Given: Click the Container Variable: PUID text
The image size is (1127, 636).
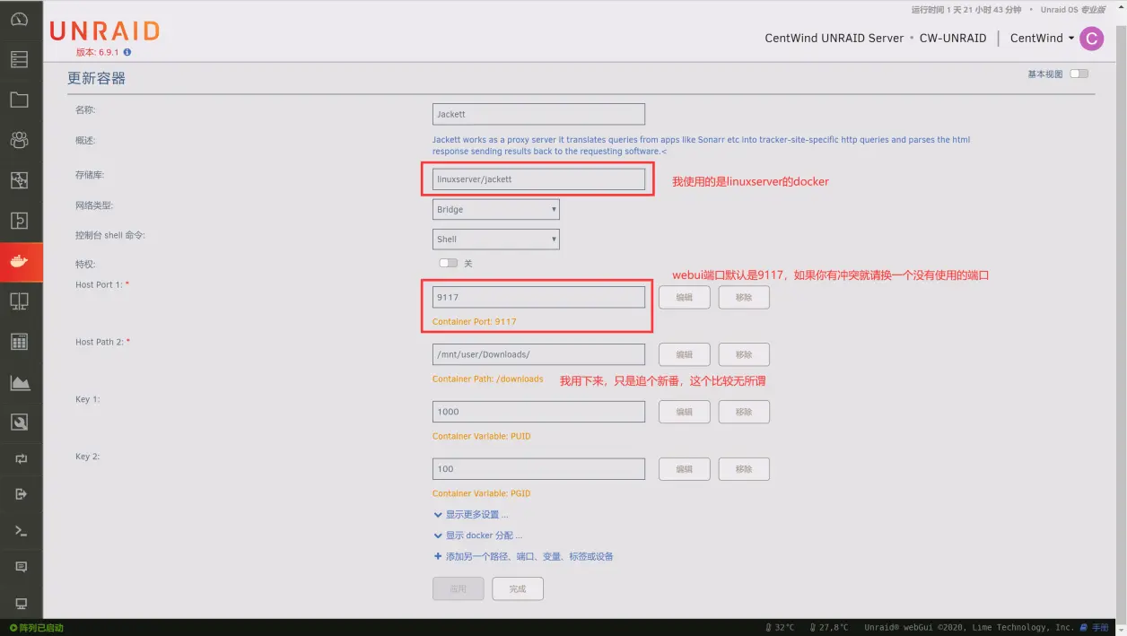Looking at the screenshot, I should click(481, 436).
